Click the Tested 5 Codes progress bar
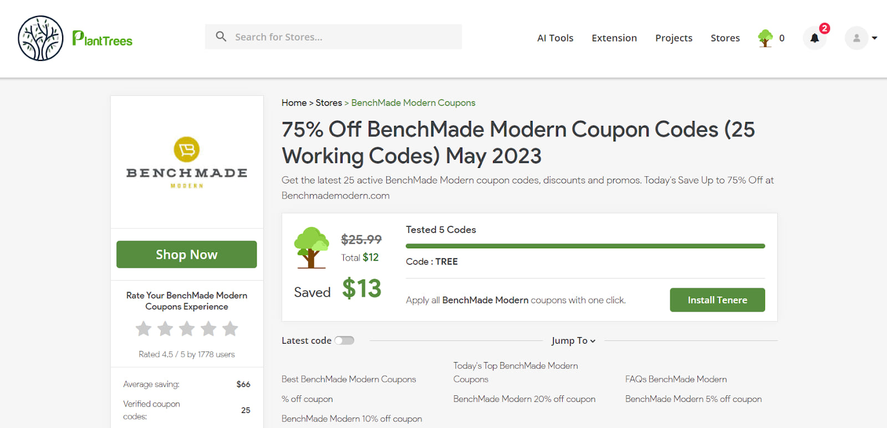This screenshot has width=887, height=428. click(x=585, y=246)
